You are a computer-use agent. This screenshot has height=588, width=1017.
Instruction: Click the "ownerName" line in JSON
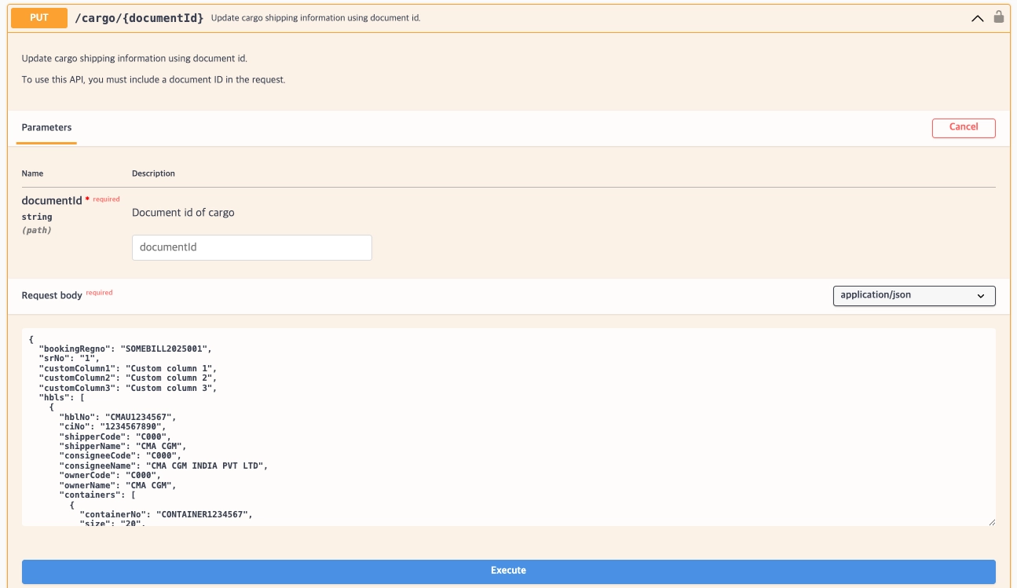[119, 485]
